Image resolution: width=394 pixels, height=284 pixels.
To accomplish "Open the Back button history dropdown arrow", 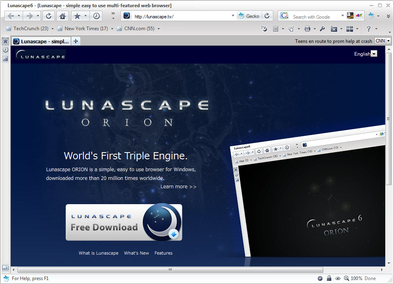I will (19, 16).
